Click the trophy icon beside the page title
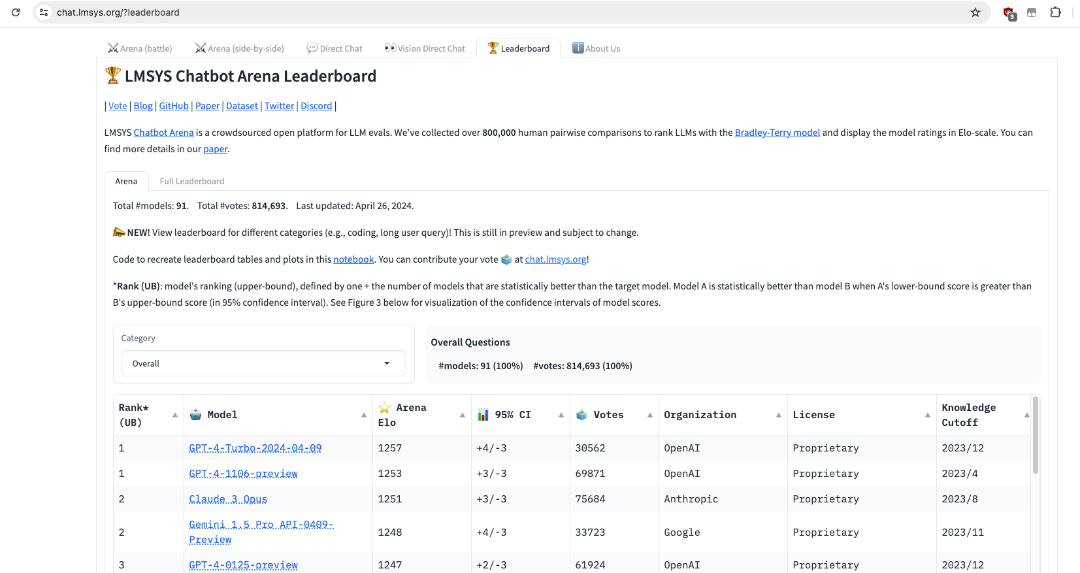This screenshot has width=1080, height=573. coord(113,76)
